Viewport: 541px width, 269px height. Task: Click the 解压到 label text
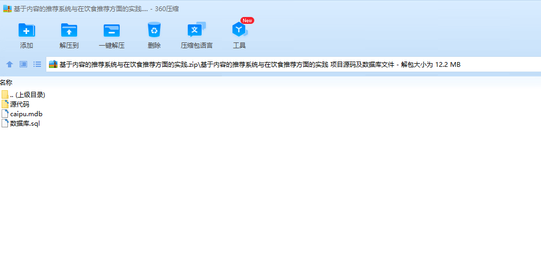click(x=69, y=46)
